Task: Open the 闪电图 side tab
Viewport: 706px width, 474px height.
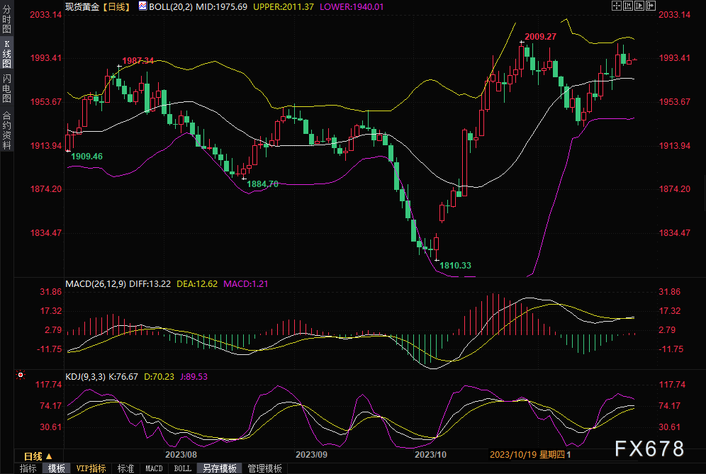Action: (x=6, y=87)
